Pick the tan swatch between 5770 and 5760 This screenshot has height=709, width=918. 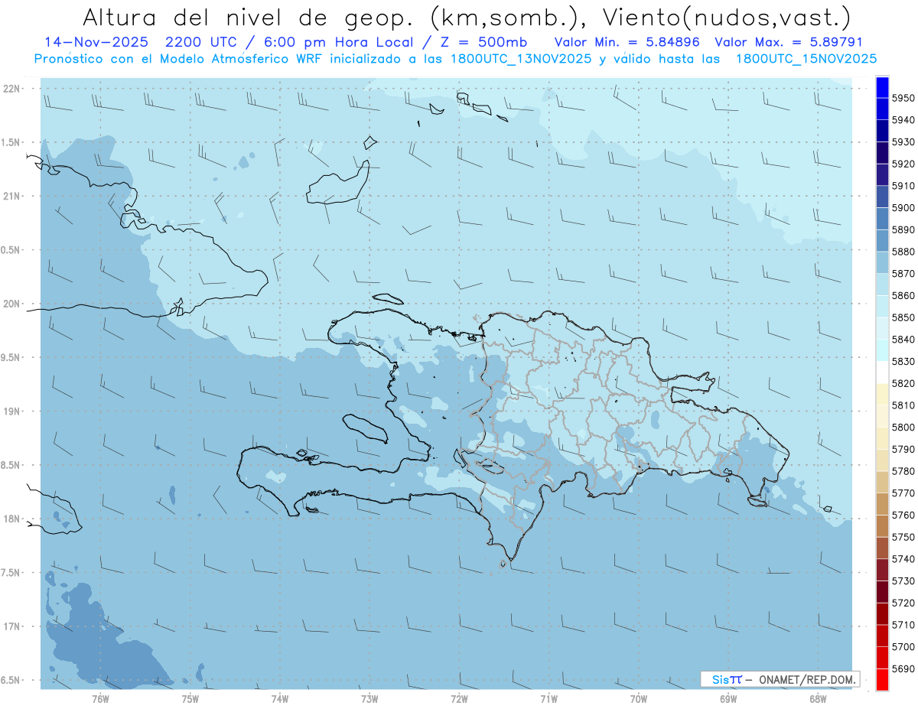(882, 504)
